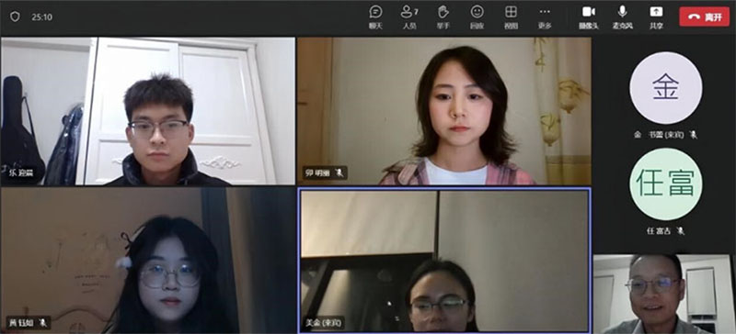This screenshot has height=334, width=736.
Task: Click the 25:10 meeting timer
Action: point(41,17)
